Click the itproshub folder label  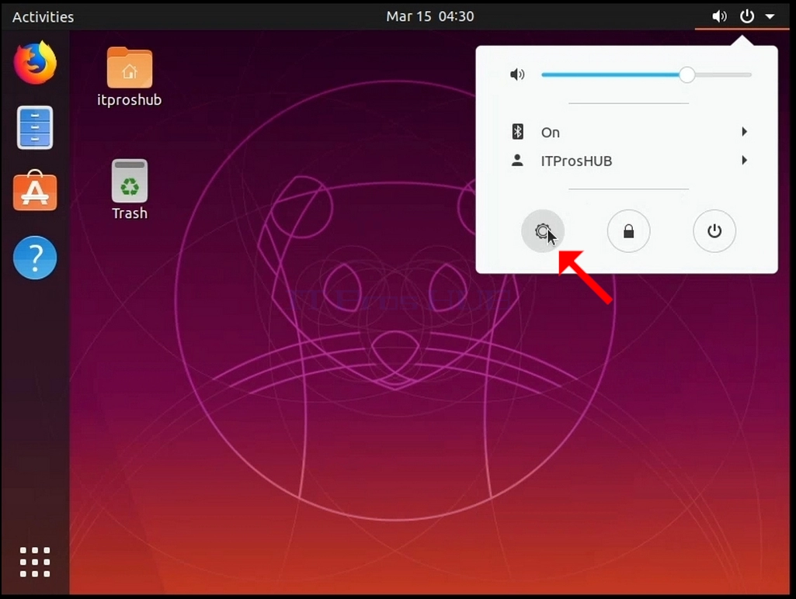(x=130, y=100)
